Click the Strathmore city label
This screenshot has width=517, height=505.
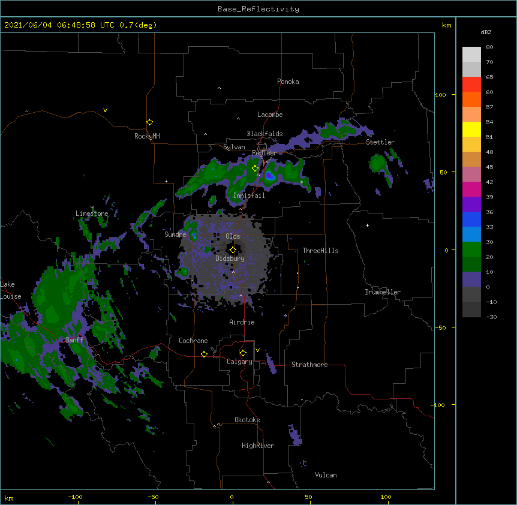coord(309,365)
